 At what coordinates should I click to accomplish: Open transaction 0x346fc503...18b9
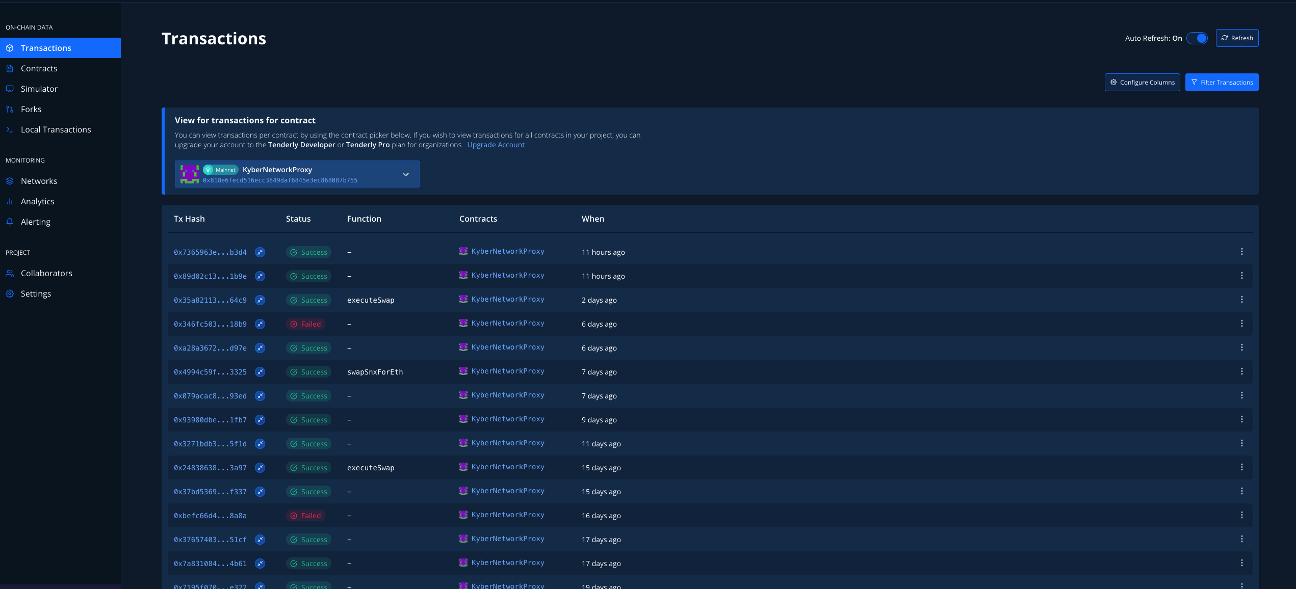210,324
